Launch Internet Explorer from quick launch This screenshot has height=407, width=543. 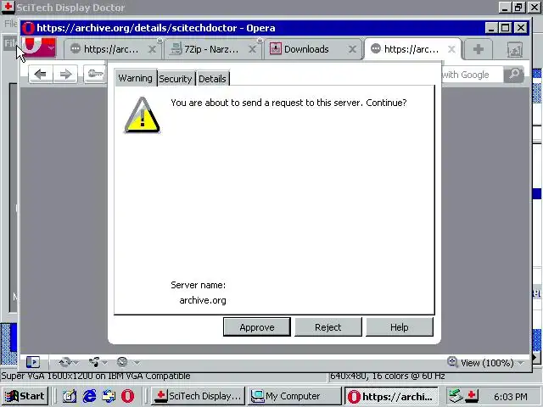pos(90,396)
